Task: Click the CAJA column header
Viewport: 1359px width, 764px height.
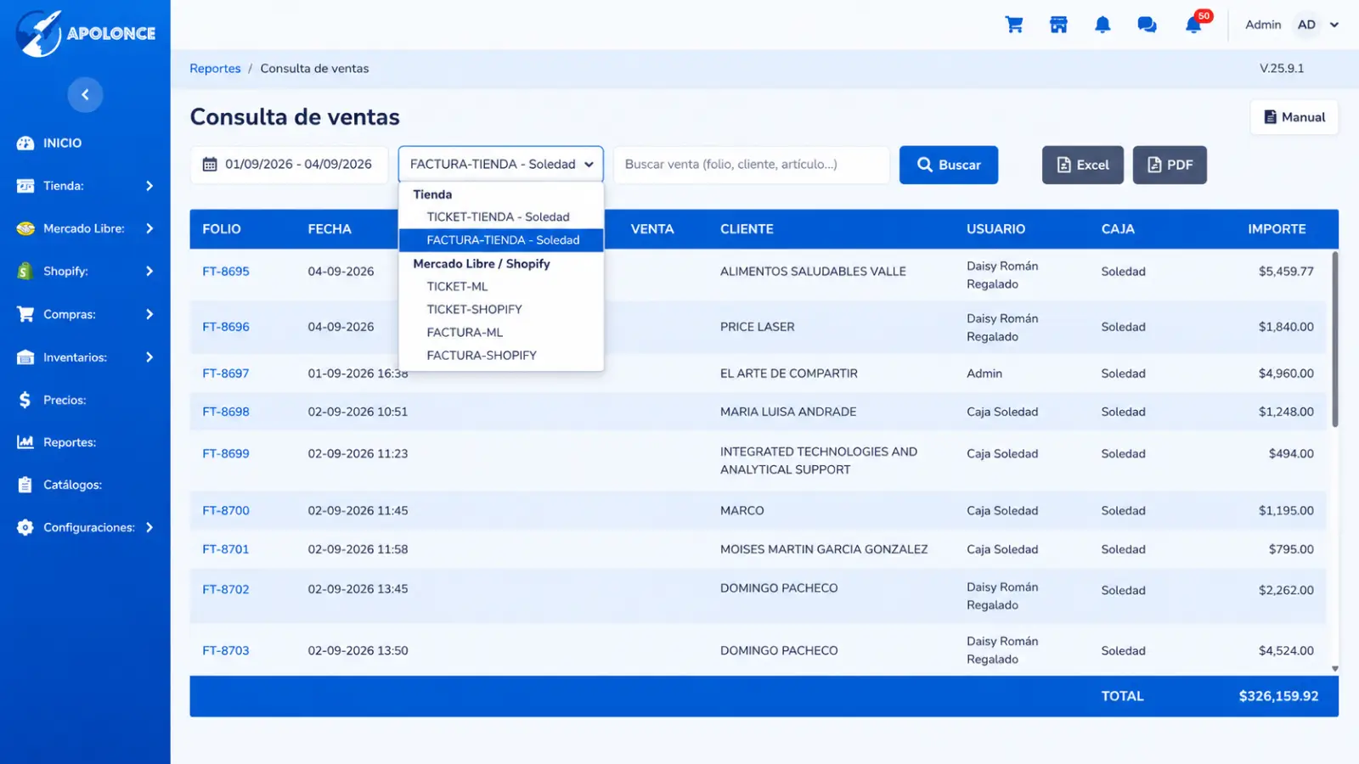Action: coord(1118,229)
